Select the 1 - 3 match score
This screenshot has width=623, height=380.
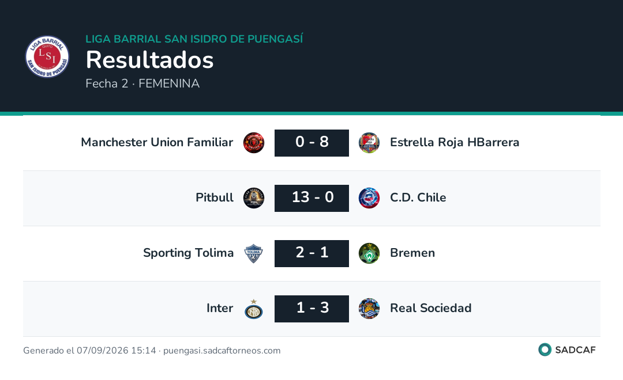tap(312, 309)
